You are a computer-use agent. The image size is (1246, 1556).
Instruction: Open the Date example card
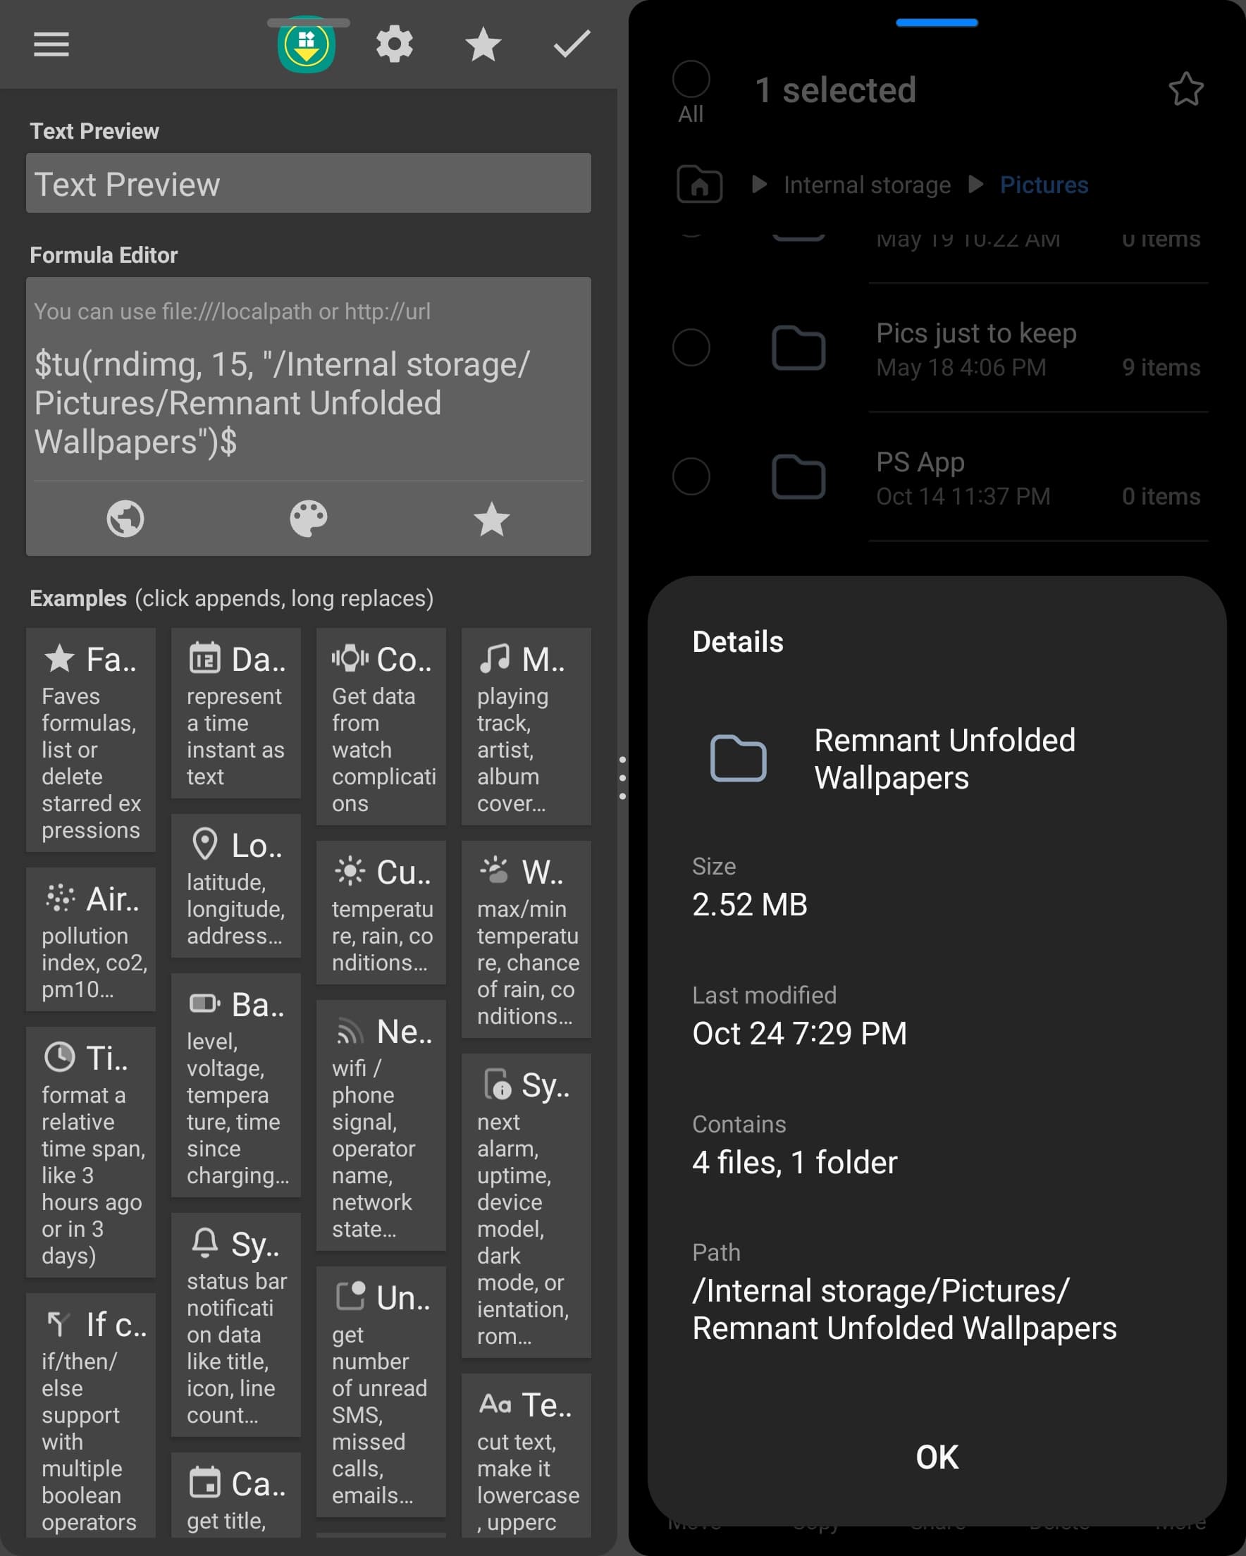click(236, 713)
